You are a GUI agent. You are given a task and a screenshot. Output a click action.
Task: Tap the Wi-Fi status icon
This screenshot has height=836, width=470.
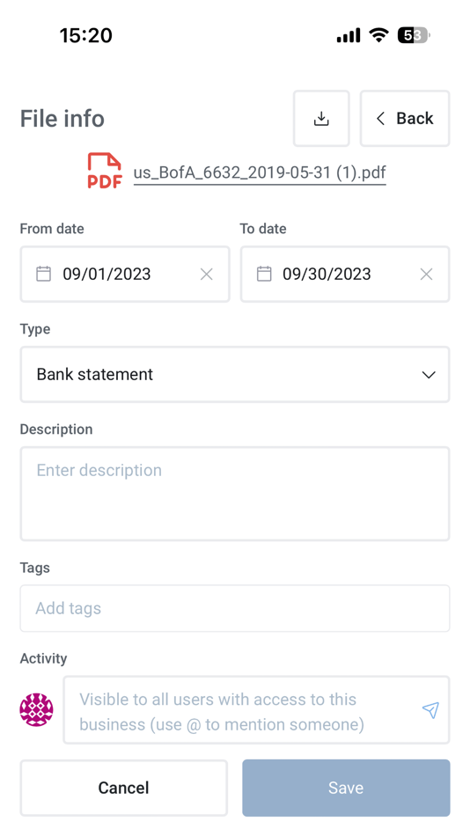click(x=379, y=36)
